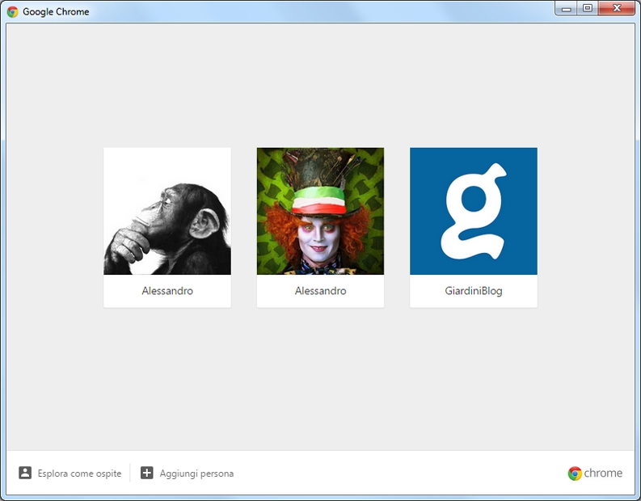
Task: Select the chimpanzee profile picture
Action: click(x=167, y=211)
